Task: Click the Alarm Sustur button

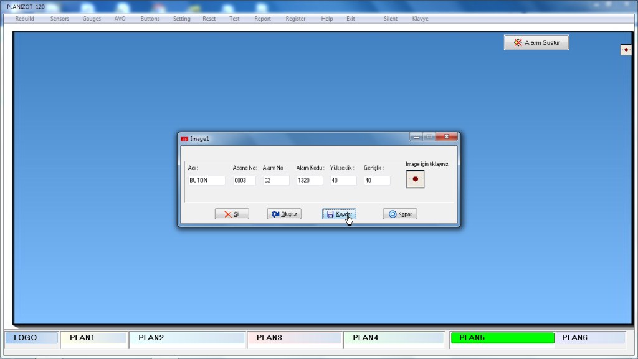Action: (536, 42)
